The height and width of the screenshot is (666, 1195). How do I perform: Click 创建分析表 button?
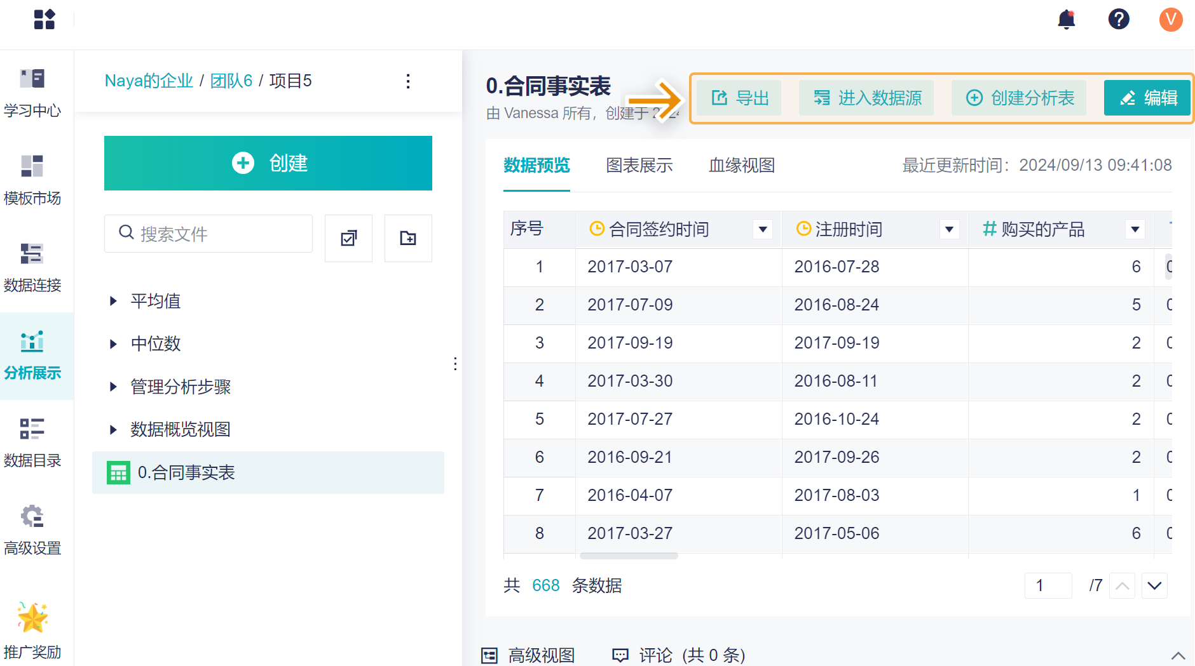1019,98
